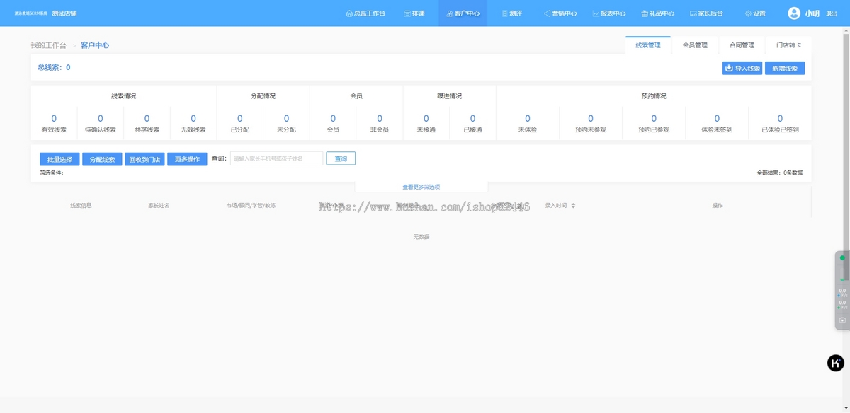Click the 批量选择 button
This screenshot has width=850, height=413.
[59, 159]
